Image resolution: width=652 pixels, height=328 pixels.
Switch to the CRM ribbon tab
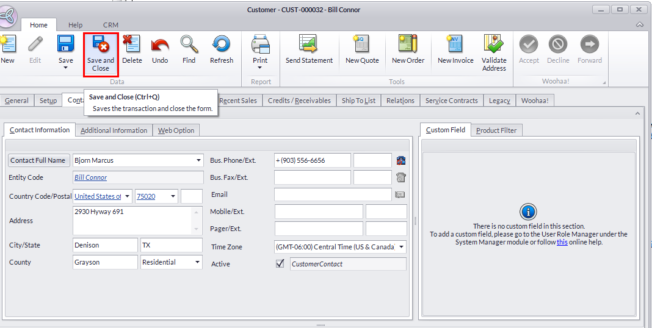point(110,25)
